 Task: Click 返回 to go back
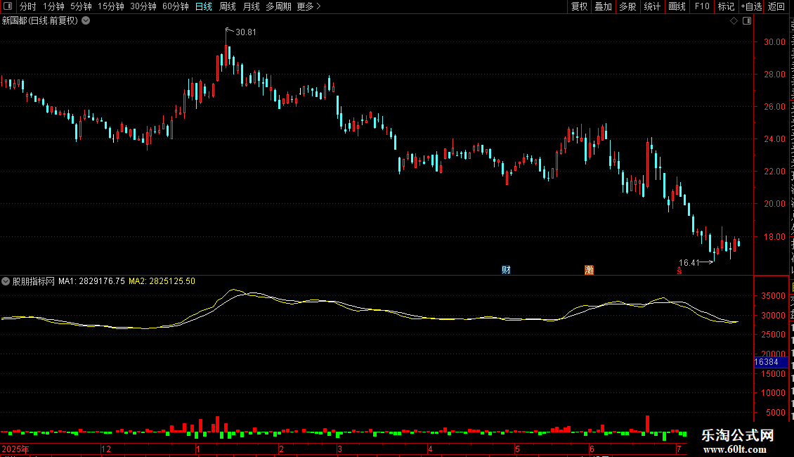(x=776, y=6)
